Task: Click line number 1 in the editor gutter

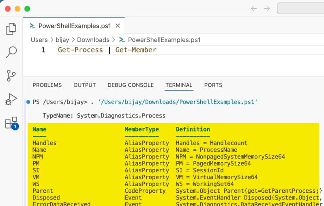Action: (43, 50)
